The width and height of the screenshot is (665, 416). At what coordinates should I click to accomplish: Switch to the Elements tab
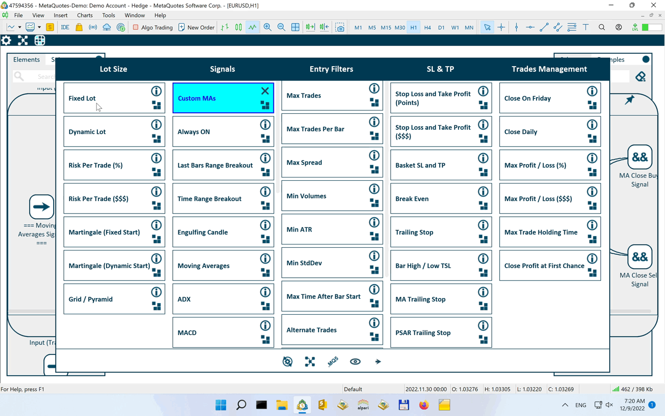tap(26, 60)
